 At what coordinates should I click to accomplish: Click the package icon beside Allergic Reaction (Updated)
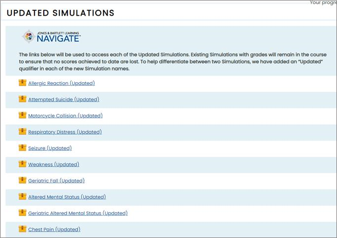(x=23, y=83)
